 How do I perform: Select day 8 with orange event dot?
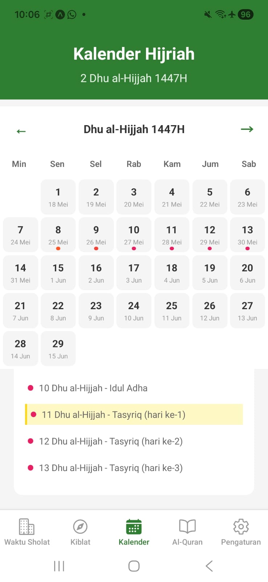coord(58,235)
